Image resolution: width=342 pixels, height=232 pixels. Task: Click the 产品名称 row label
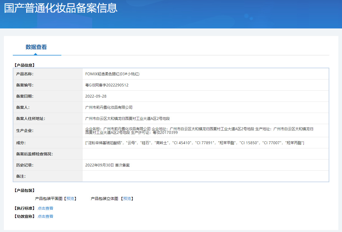(x=25, y=74)
